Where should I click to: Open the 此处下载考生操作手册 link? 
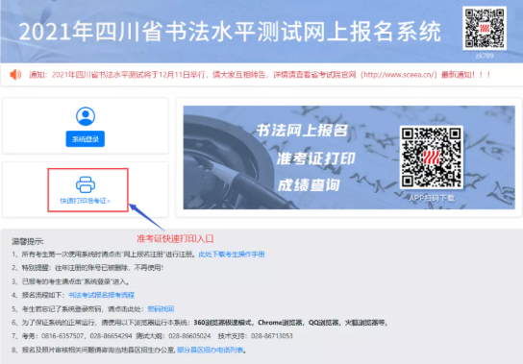[x=232, y=255]
